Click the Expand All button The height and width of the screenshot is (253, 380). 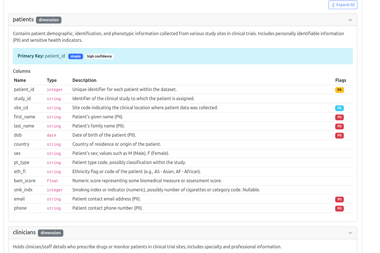[343, 5]
